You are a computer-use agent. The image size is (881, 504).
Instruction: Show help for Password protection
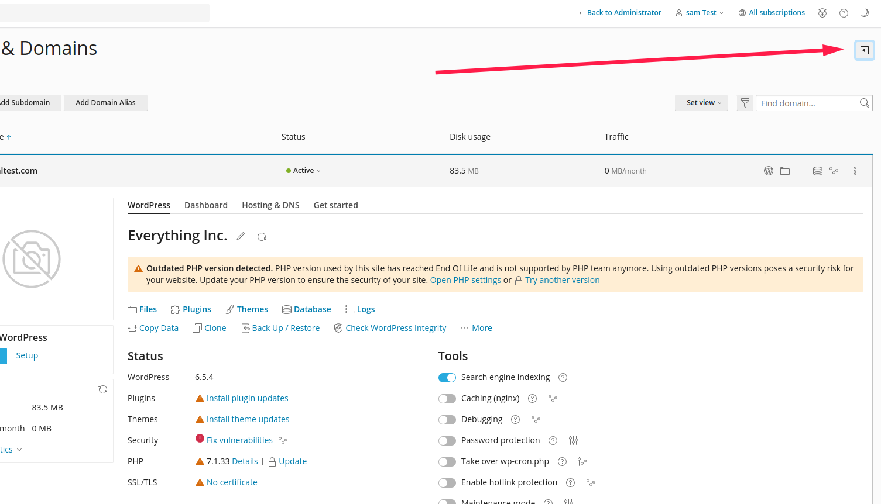click(x=553, y=440)
